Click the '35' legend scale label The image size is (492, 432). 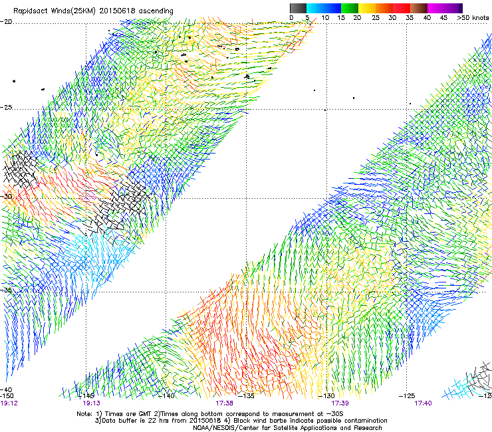point(410,18)
